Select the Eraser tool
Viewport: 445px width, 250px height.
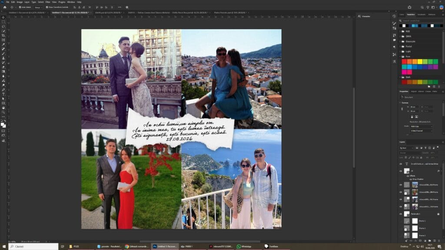coord(3,67)
